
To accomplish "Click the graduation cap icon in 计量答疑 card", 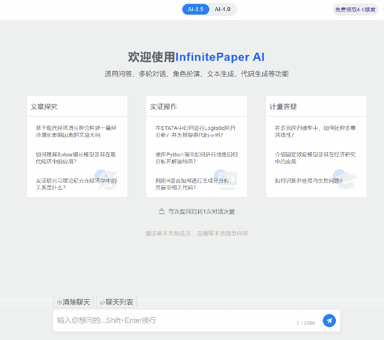I will pos(345,180).
